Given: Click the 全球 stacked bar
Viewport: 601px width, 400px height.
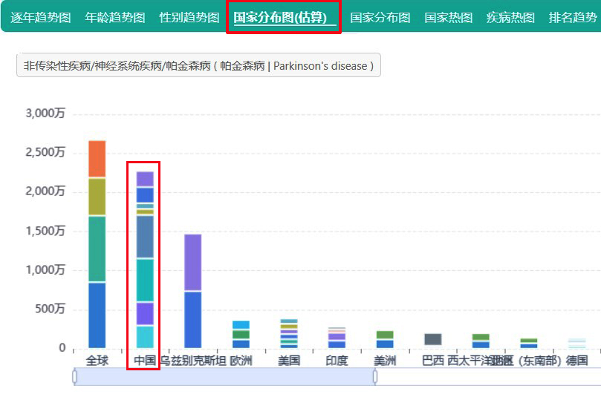Looking at the screenshot, I should tap(97, 244).
